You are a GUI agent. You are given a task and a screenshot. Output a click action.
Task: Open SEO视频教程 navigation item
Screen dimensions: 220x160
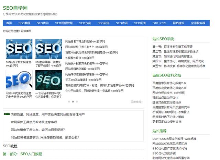click(64, 23)
